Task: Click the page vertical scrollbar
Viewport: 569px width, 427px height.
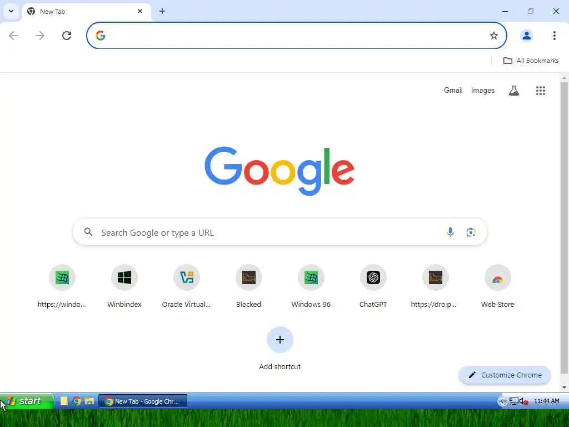Action: [x=565, y=228]
